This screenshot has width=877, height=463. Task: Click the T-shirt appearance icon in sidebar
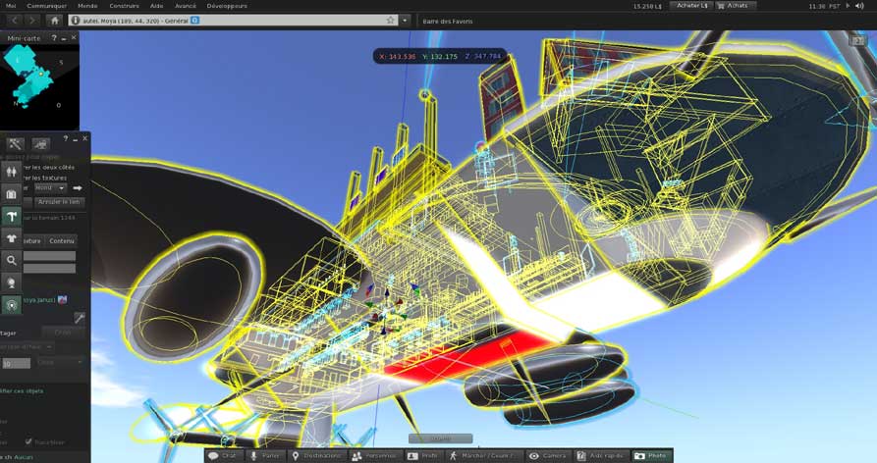click(x=12, y=237)
